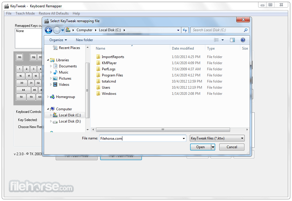Click in the File name text field

pos(141,138)
